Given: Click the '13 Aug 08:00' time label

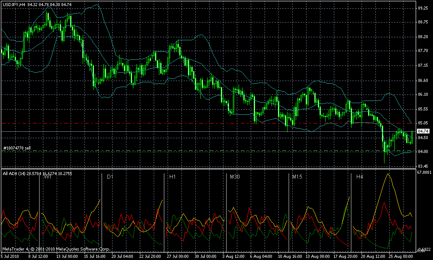Looking at the screenshot, I should [x=317, y=256].
